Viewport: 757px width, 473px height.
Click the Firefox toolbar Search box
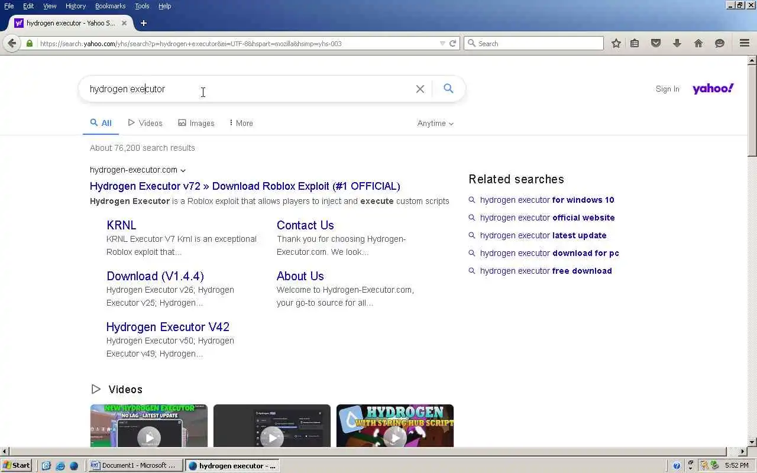coord(533,43)
